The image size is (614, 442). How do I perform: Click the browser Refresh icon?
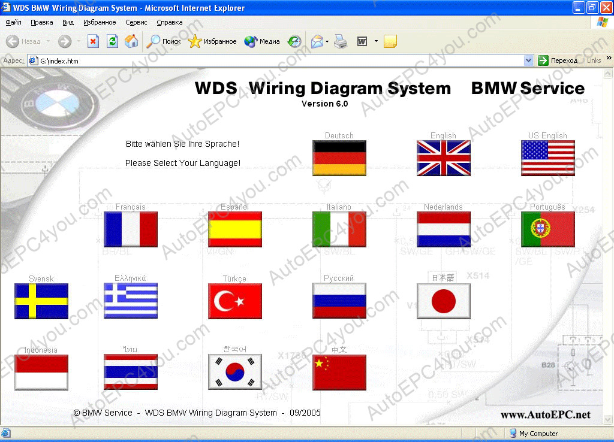pos(112,41)
